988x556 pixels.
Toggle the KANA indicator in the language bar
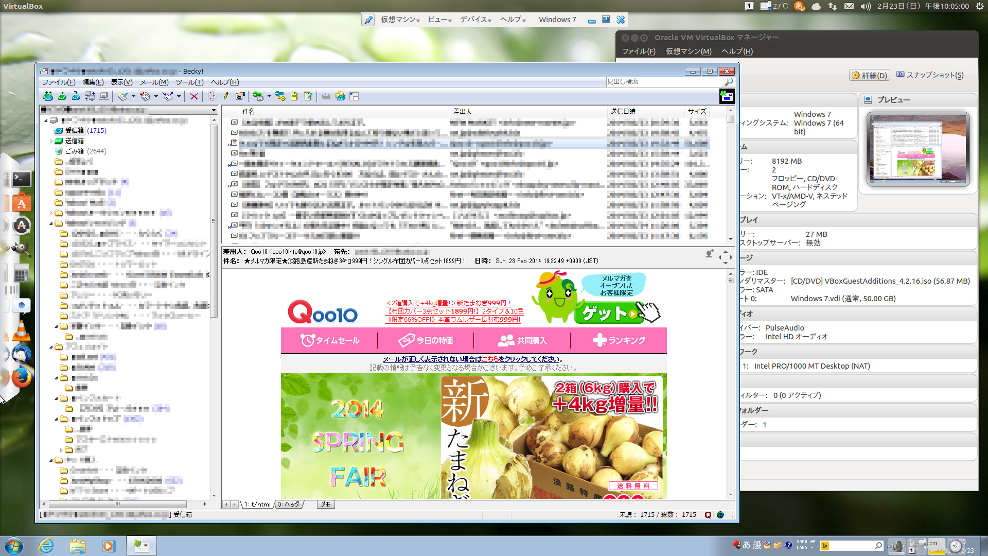coord(802,548)
